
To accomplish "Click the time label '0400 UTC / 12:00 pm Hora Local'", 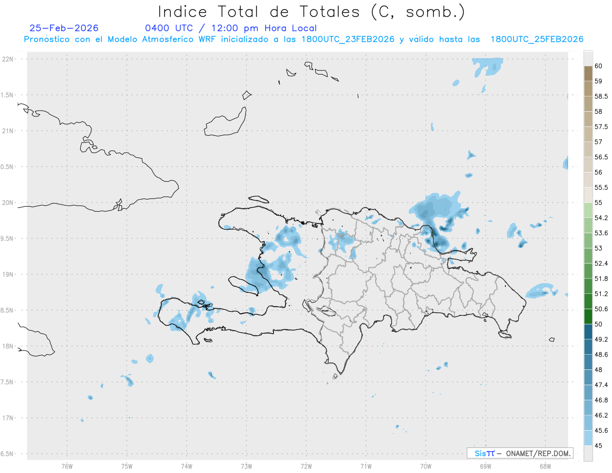I will 231,28.
